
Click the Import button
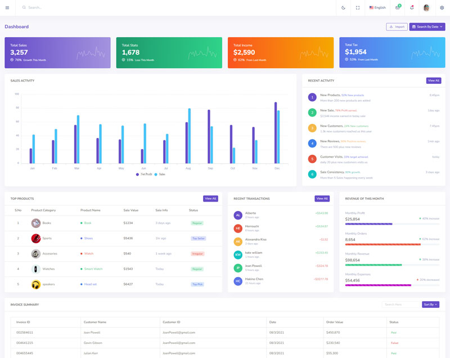(397, 26)
